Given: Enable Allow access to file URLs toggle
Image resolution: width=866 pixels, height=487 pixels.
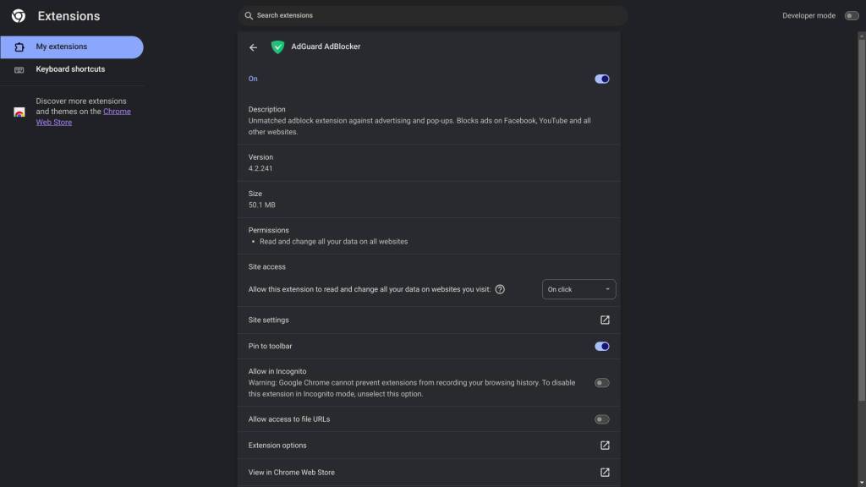Looking at the screenshot, I should pyautogui.click(x=602, y=419).
